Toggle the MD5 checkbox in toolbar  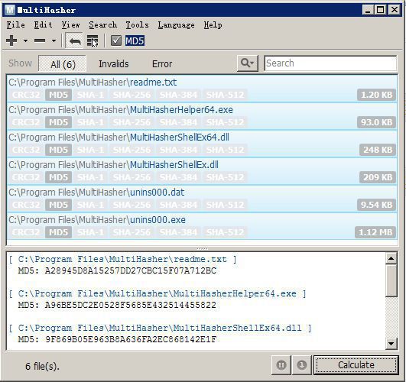(x=116, y=40)
